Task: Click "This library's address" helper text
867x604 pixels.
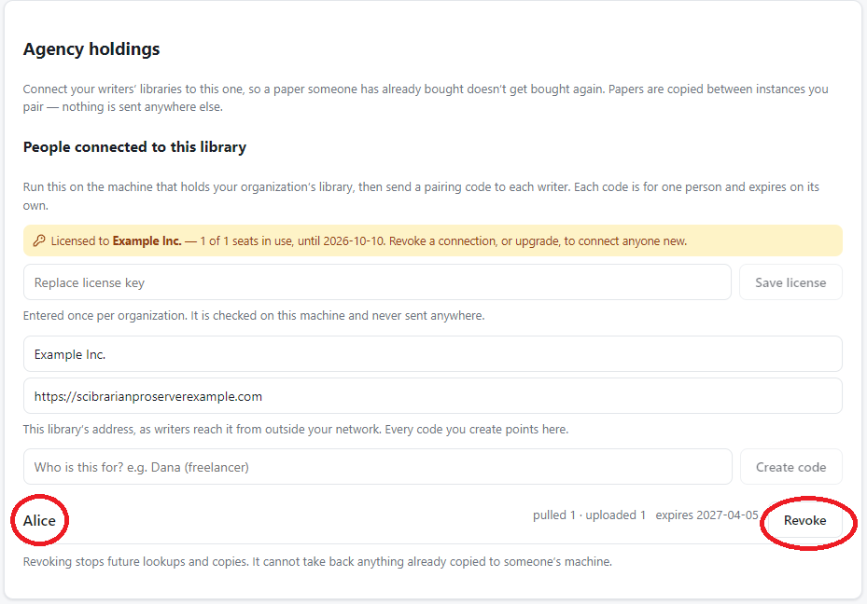Action: tap(296, 429)
